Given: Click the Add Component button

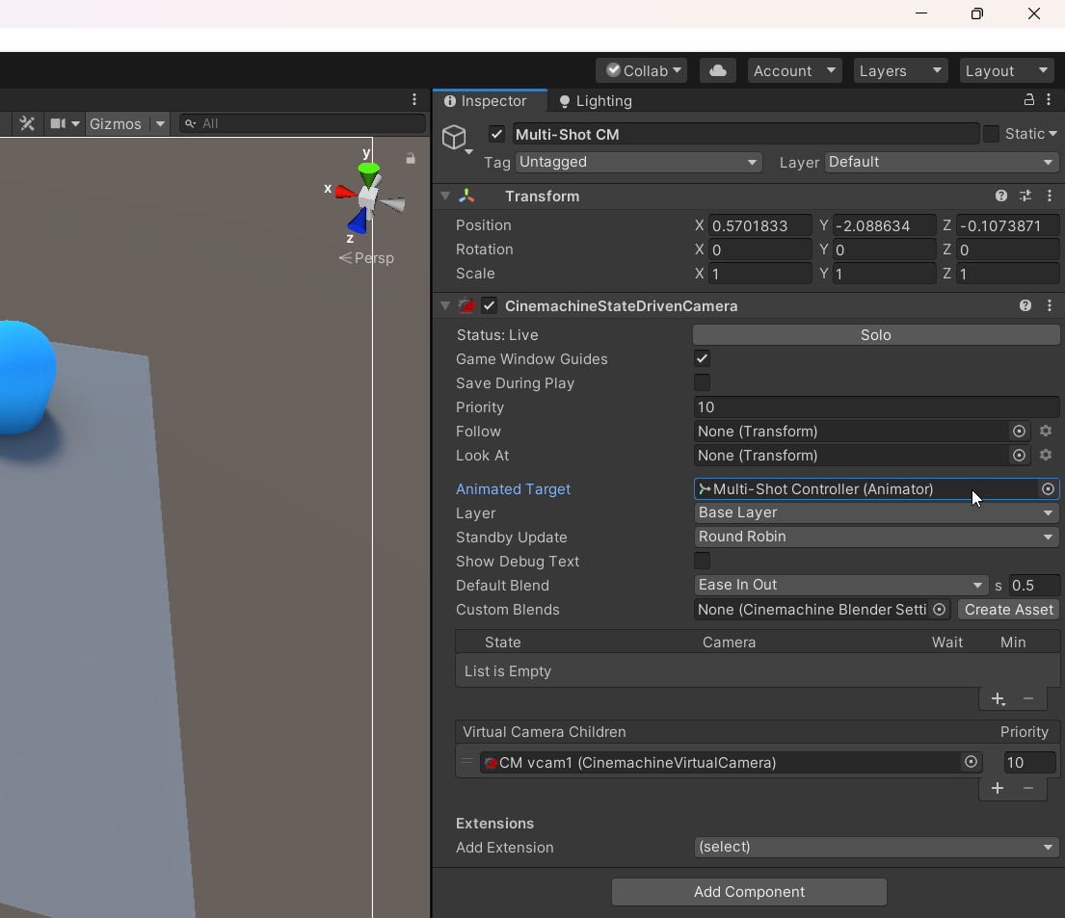Looking at the screenshot, I should tap(750, 892).
